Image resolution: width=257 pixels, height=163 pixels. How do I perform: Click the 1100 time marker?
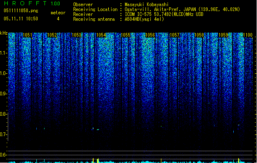coord(248,35)
